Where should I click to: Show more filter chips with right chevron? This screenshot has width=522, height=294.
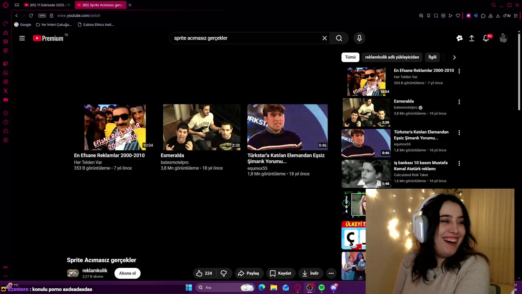click(x=454, y=57)
